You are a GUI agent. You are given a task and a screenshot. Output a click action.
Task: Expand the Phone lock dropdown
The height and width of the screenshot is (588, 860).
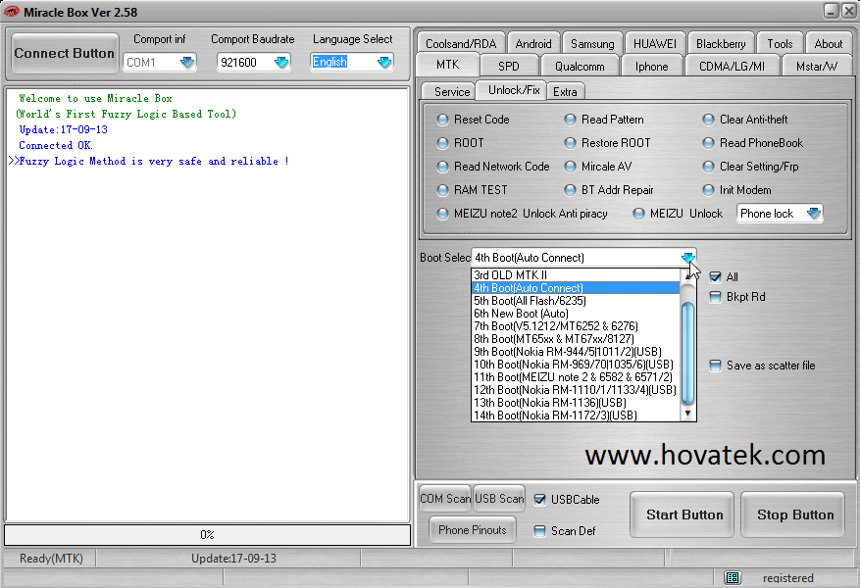coord(814,214)
